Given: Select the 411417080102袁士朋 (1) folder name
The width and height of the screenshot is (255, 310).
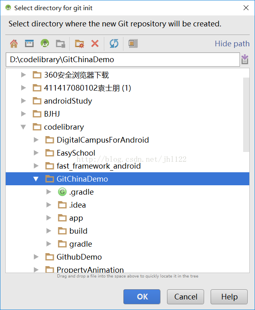Looking at the screenshot, I should point(88,88).
